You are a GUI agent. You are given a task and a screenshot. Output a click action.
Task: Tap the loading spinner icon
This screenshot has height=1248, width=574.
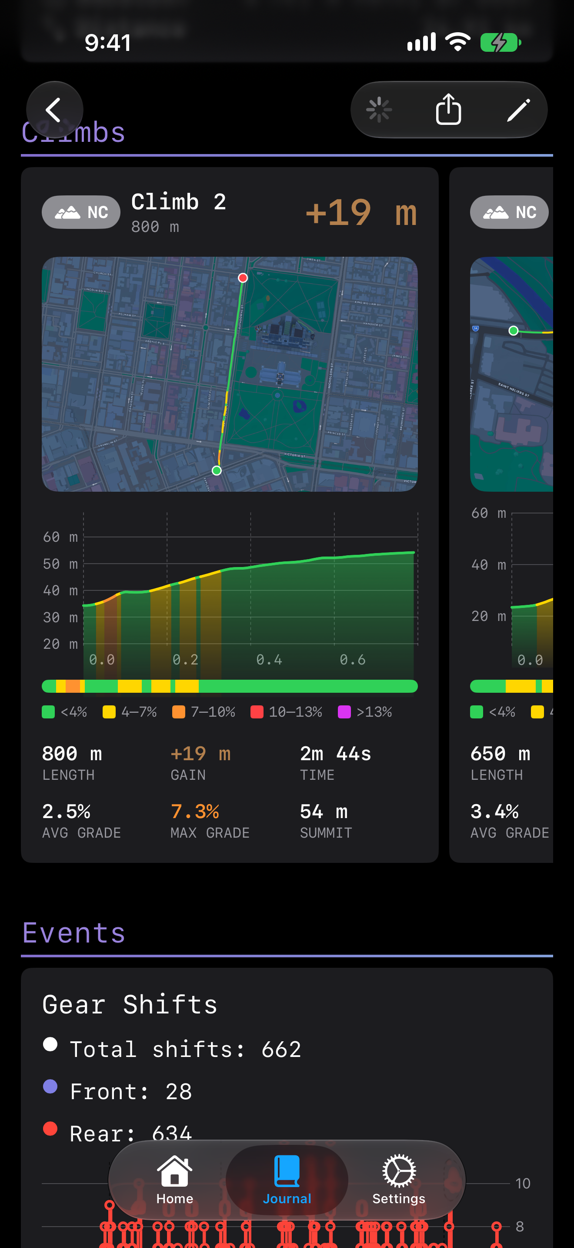pos(379,110)
